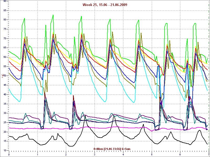Click the tallest green peak above 80
This screenshot has height=157, width=210.
pyautogui.click(x=53, y=15)
